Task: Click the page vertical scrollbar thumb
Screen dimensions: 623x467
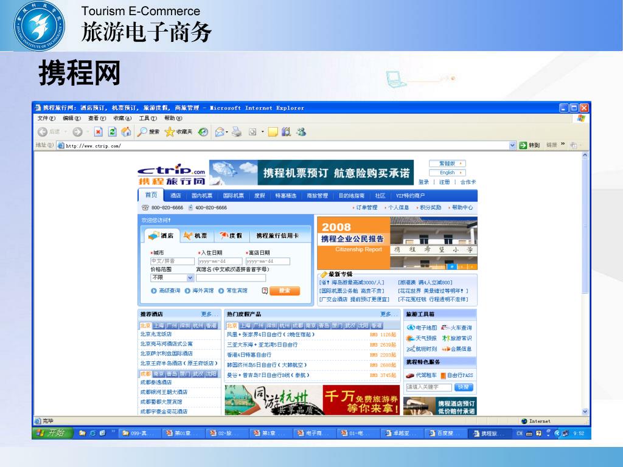Action: pyautogui.click(x=585, y=226)
